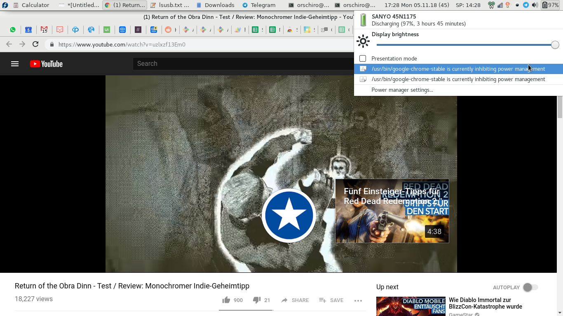Click the YouTube logo

click(46, 64)
